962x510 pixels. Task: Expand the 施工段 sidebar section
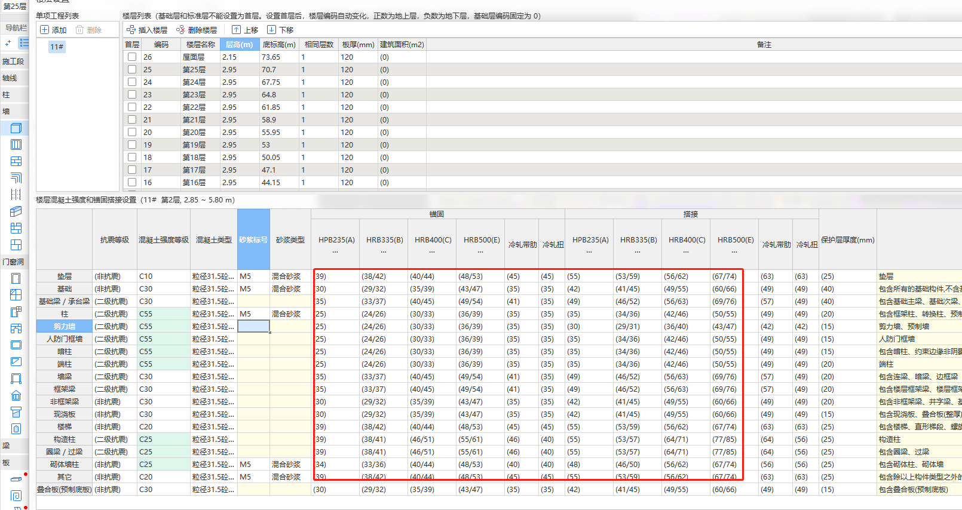coord(13,61)
